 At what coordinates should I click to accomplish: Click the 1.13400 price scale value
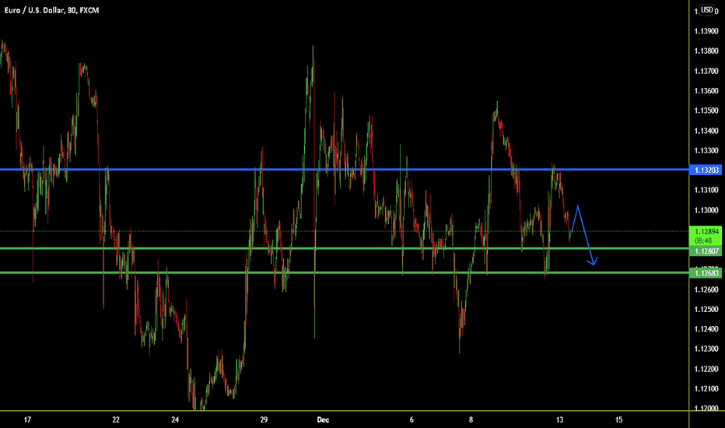click(x=706, y=131)
